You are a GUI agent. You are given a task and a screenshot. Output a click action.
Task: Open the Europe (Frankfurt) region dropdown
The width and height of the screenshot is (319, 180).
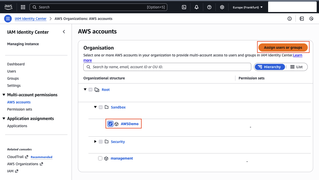247,7
